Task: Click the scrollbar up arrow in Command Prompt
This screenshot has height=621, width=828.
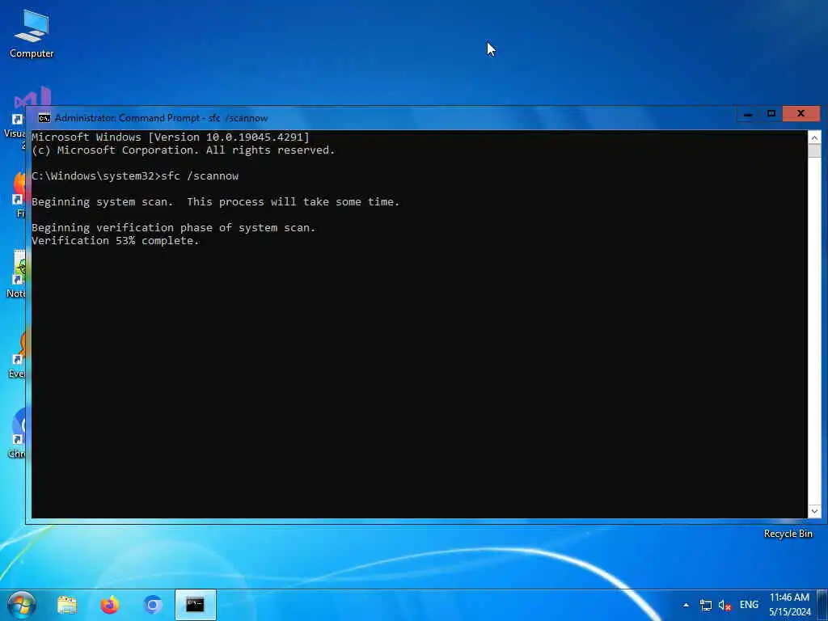Action: (814, 137)
